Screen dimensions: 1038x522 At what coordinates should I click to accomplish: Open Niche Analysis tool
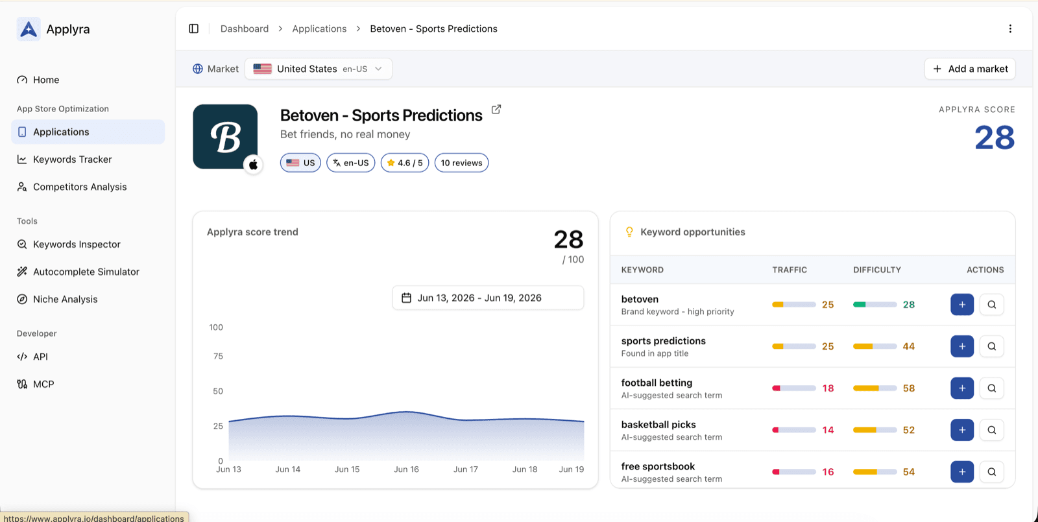[88, 299]
